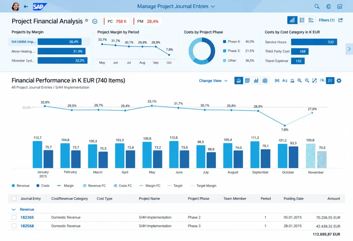Click the fit-width icon in chart toolbar

[277, 80]
